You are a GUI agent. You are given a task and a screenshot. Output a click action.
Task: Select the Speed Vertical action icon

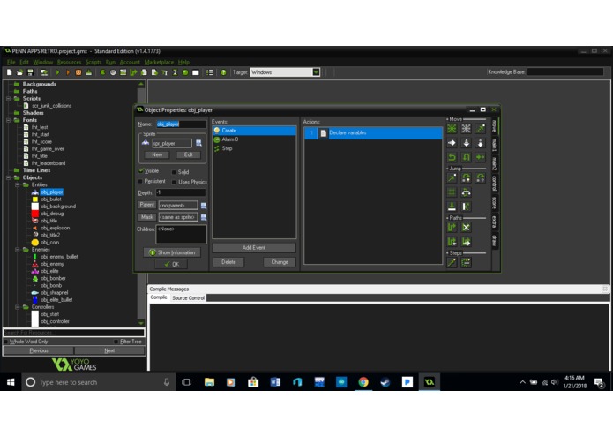(466, 143)
